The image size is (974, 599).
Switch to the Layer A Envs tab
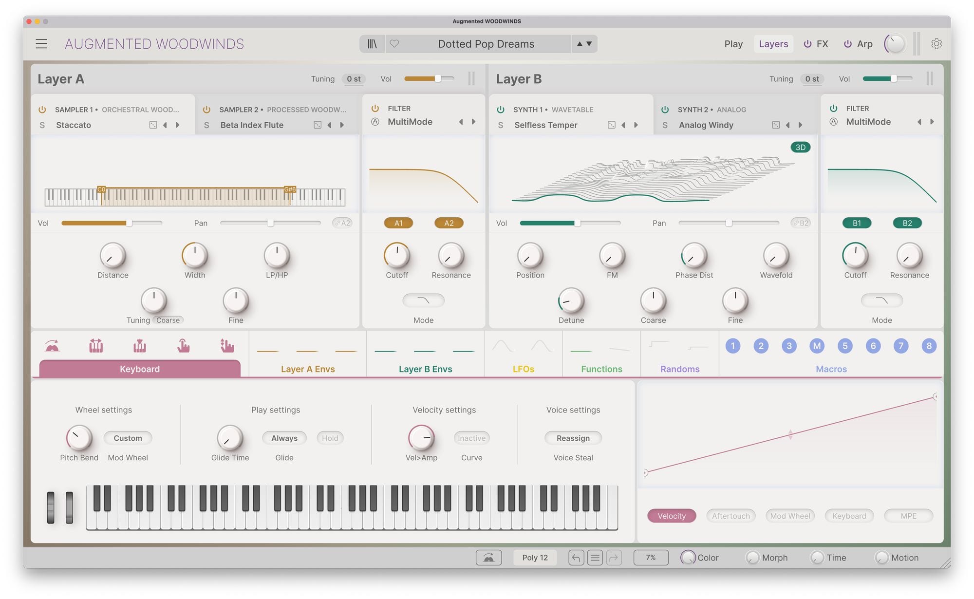[308, 369]
